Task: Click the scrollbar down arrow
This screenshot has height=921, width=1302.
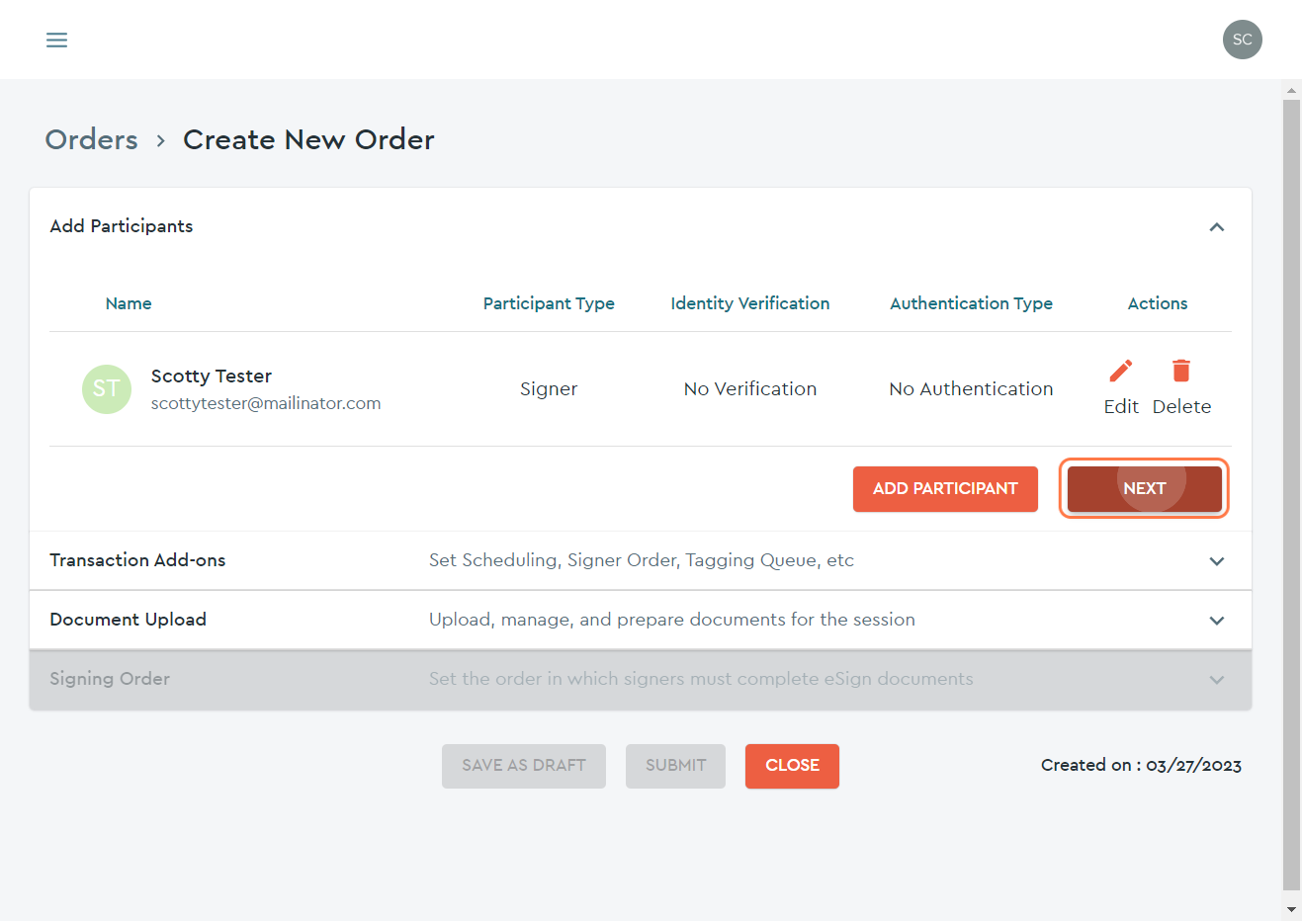Action: [x=1291, y=909]
